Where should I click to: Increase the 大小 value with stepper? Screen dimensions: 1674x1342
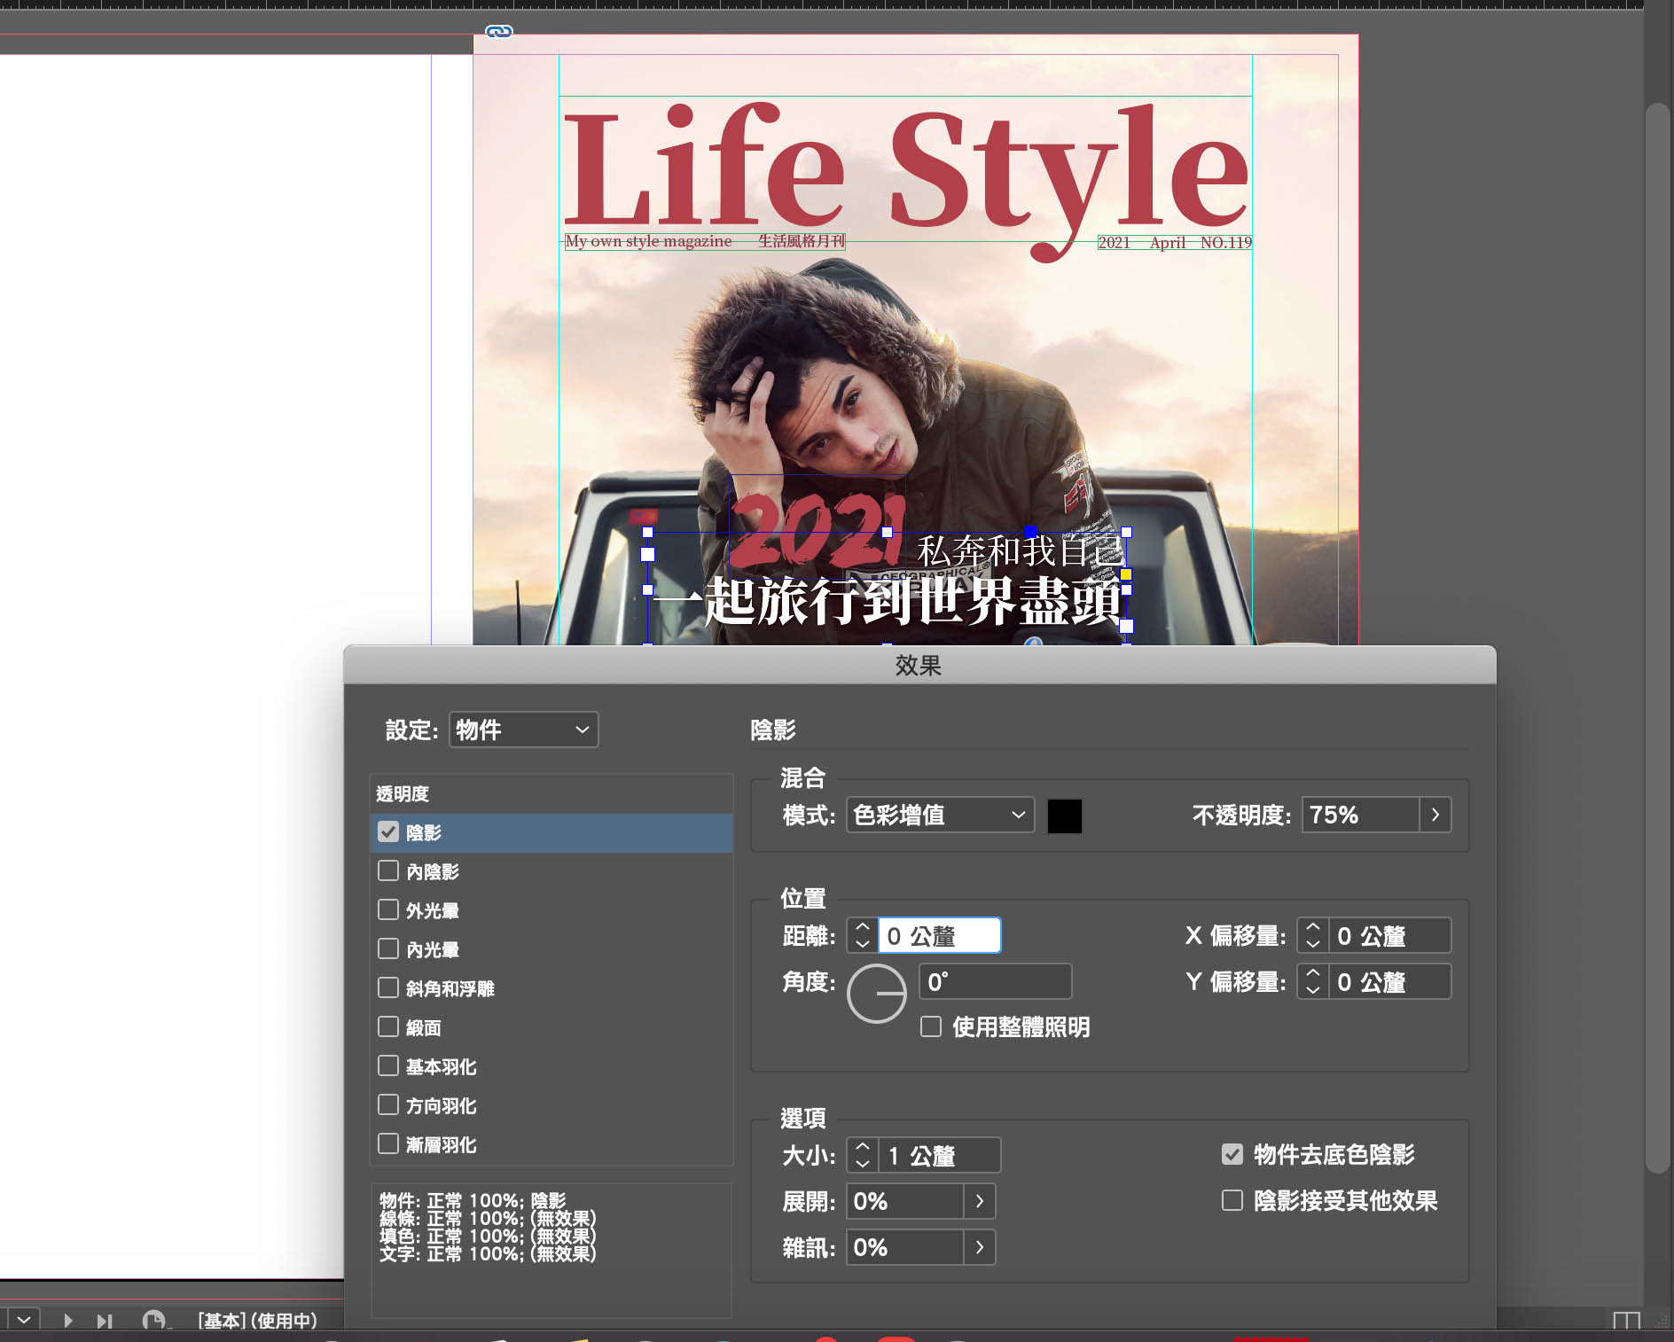tap(863, 1148)
